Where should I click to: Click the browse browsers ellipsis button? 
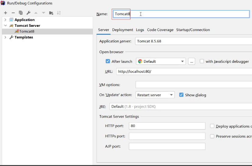tap(192, 62)
